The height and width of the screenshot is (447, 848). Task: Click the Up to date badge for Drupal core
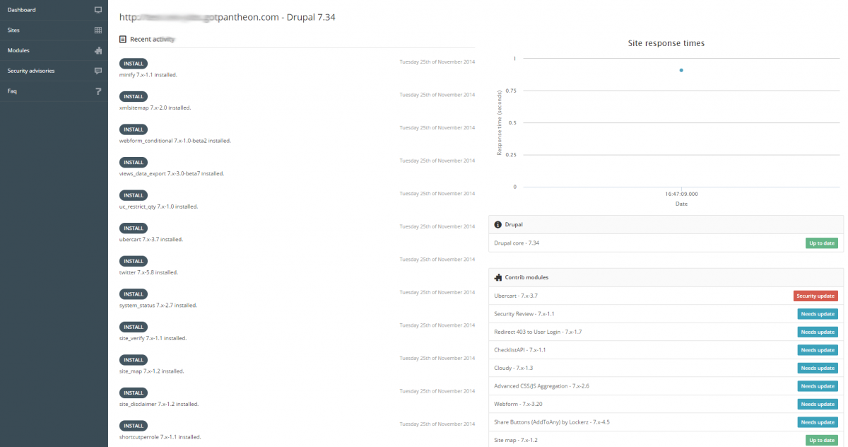(x=822, y=243)
